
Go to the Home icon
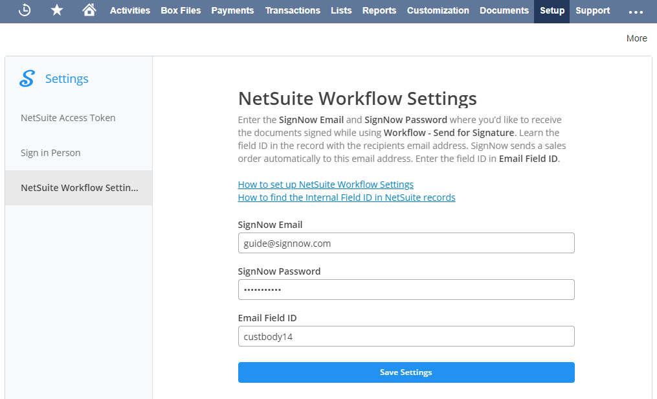(89, 10)
